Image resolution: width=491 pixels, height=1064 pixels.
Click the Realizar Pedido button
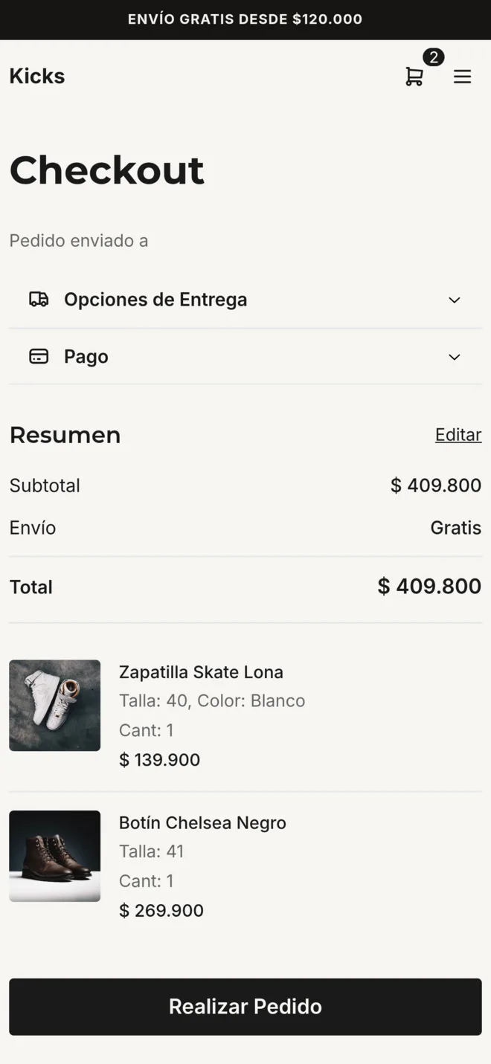245,1007
